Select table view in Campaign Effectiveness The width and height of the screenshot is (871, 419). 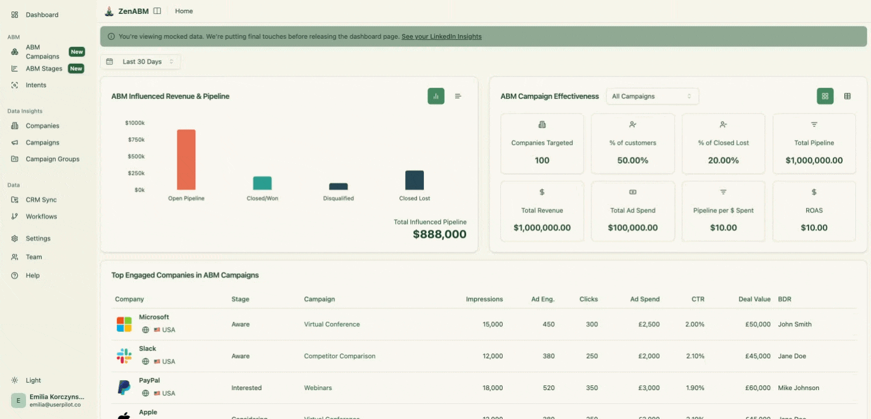[847, 96]
